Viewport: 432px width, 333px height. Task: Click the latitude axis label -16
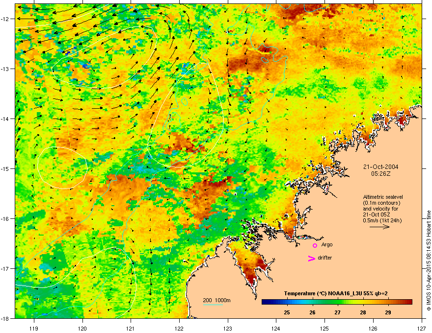[5, 219]
